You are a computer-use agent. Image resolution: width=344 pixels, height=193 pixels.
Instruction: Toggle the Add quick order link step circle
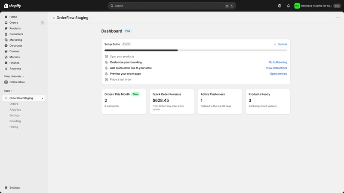(x=106, y=68)
